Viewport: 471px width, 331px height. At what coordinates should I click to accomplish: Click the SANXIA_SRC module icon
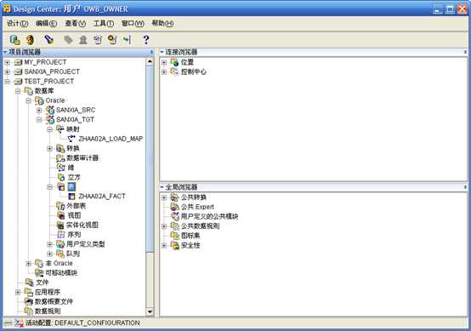pos(50,110)
